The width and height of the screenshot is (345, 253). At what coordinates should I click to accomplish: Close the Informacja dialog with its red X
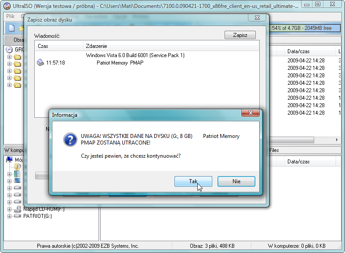(251, 113)
